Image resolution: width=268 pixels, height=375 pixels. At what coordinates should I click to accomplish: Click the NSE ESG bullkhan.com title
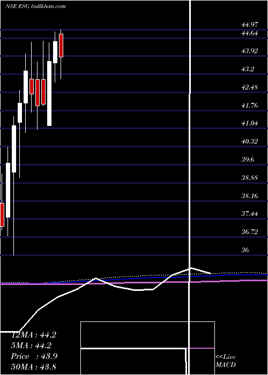(35, 6)
